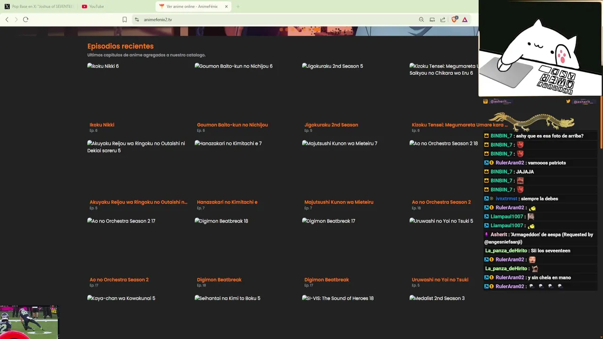Switch to the Pop Base en X tab
The image size is (603, 339).
pos(39,7)
